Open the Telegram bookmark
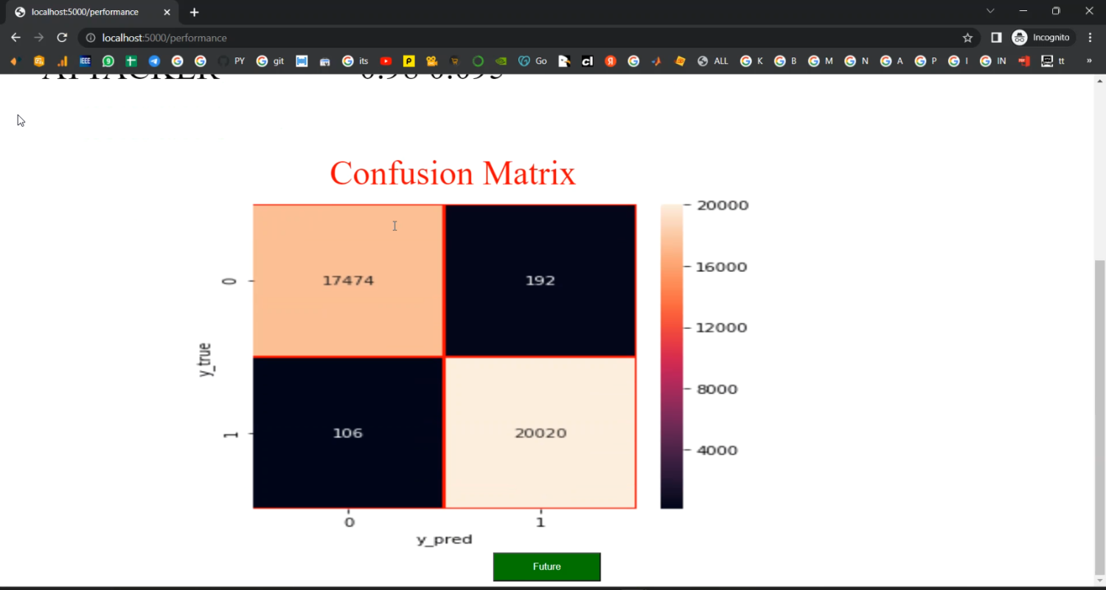Viewport: 1106px width, 590px height. tap(153, 61)
